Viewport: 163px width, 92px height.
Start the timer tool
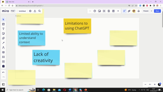pos(94,11)
